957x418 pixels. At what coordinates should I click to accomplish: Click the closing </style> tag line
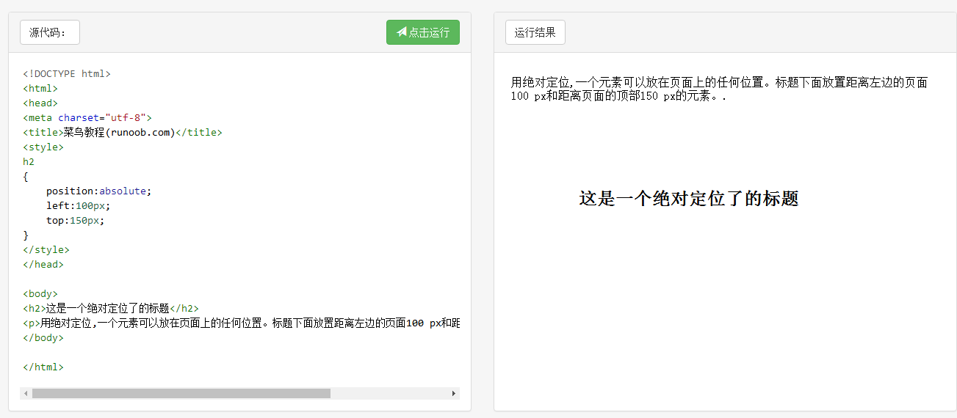46,249
